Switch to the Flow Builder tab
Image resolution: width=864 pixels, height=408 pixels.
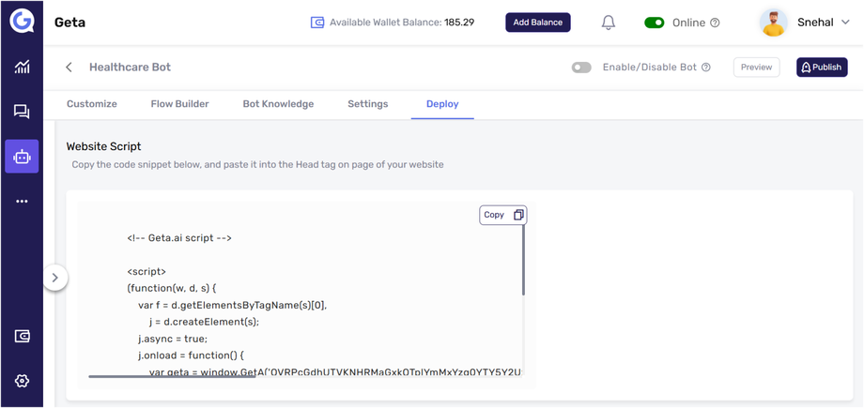pyautogui.click(x=179, y=104)
